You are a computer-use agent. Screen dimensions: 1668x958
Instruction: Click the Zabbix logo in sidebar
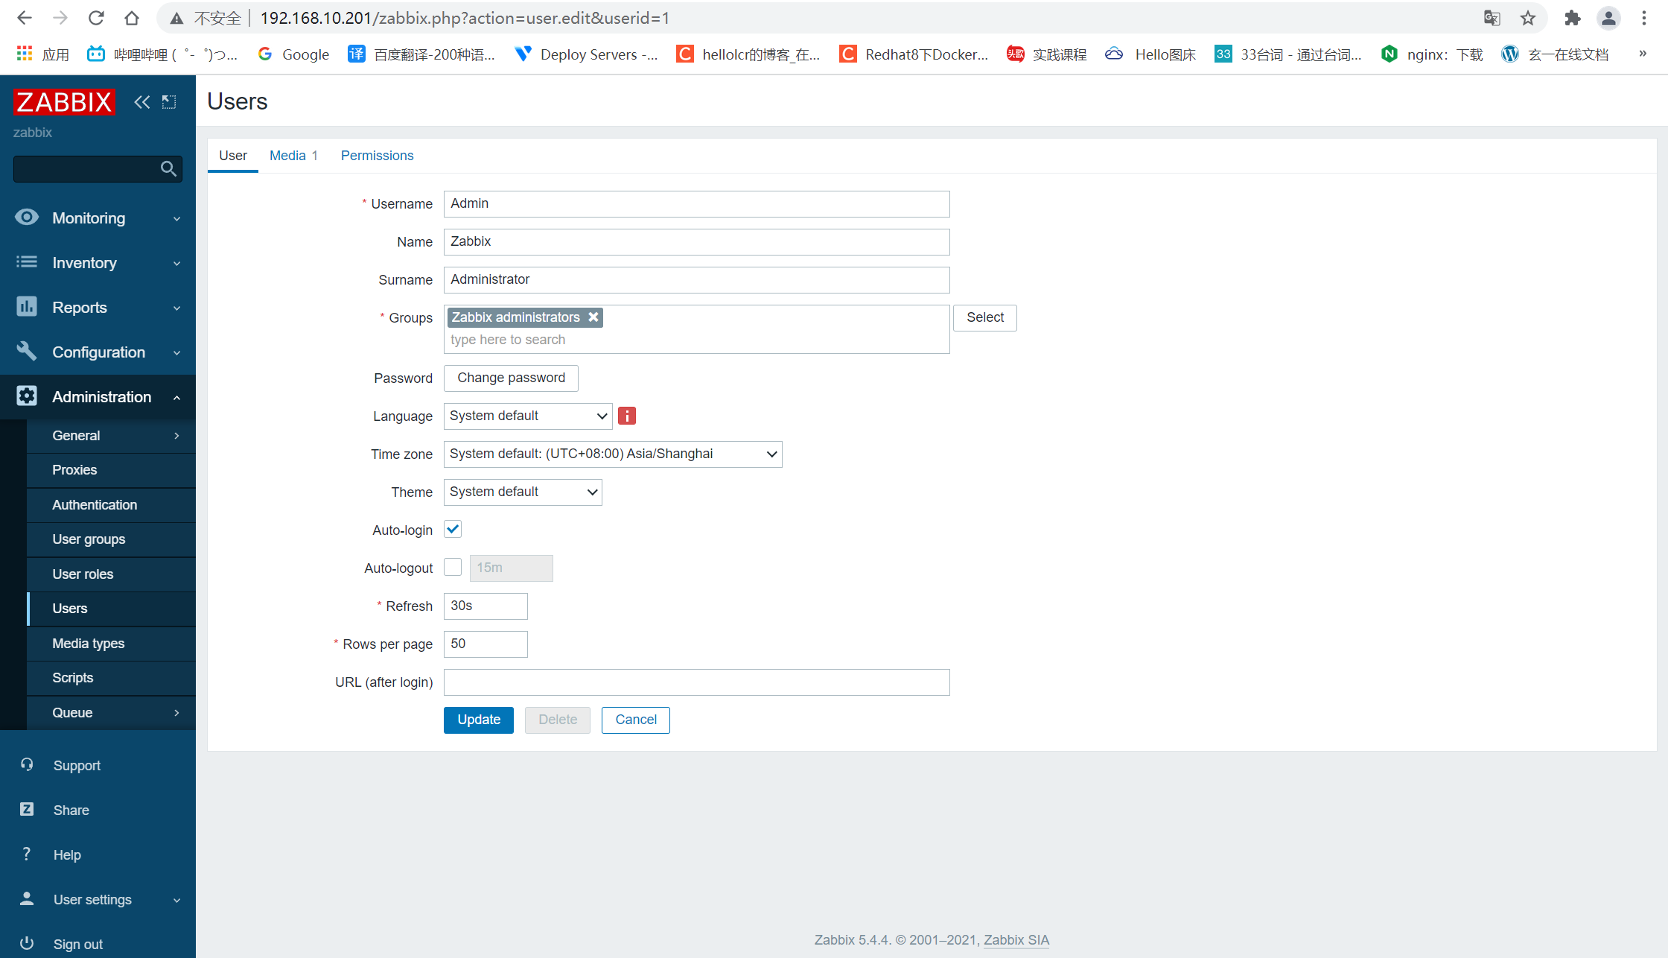click(x=64, y=101)
